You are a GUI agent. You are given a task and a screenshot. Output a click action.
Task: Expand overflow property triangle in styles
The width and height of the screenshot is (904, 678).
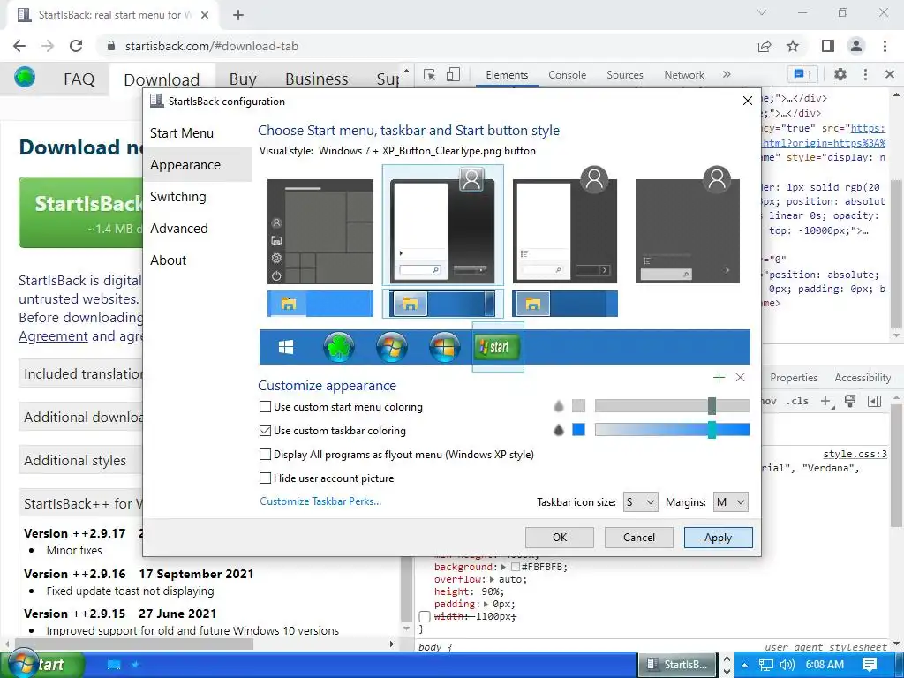coord(492,579)
